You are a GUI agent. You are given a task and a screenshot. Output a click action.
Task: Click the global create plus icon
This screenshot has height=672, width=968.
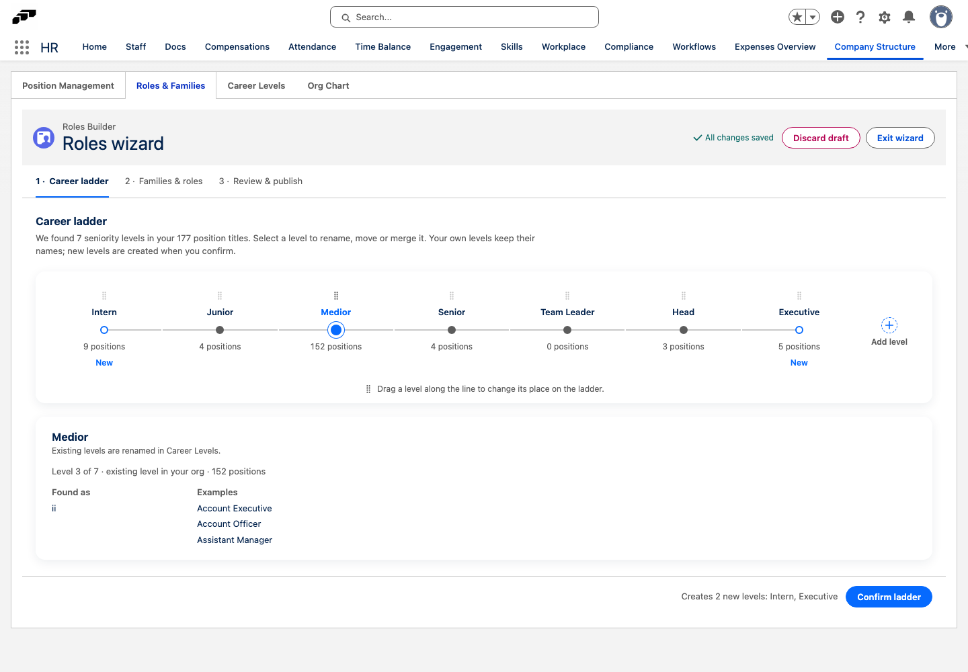point(838,17)
